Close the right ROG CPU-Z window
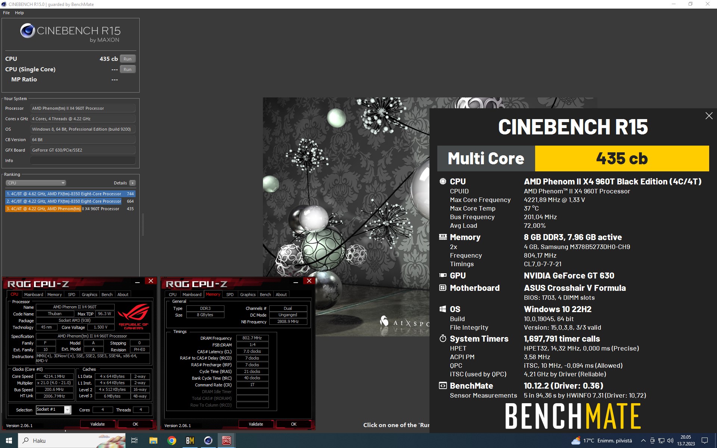This screenshot has height=448, width=717. click(309, 281)
